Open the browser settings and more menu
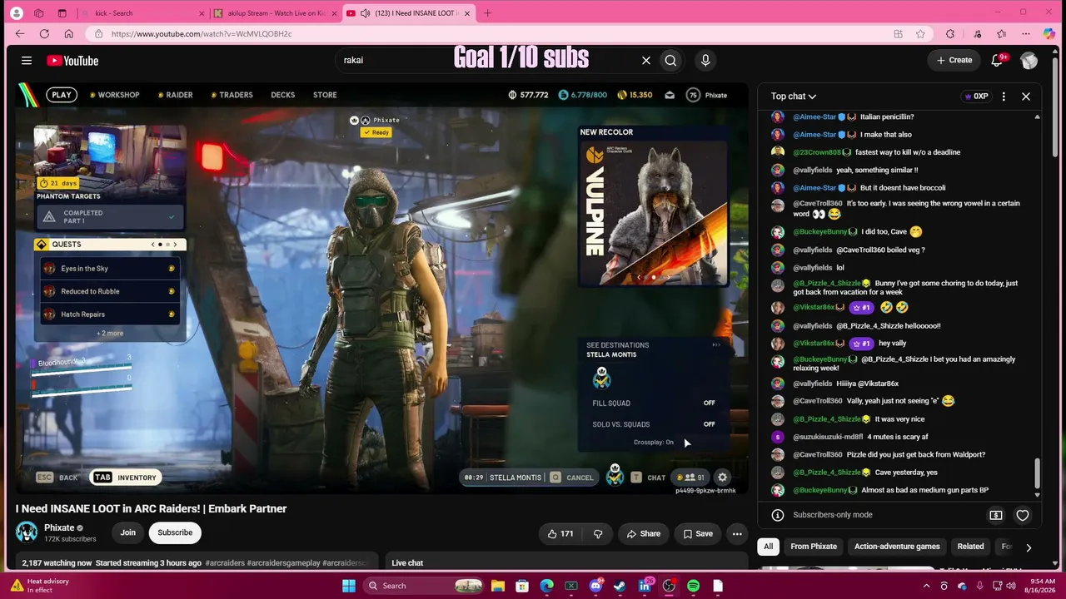1066x599 pixels. [1025, 34]
